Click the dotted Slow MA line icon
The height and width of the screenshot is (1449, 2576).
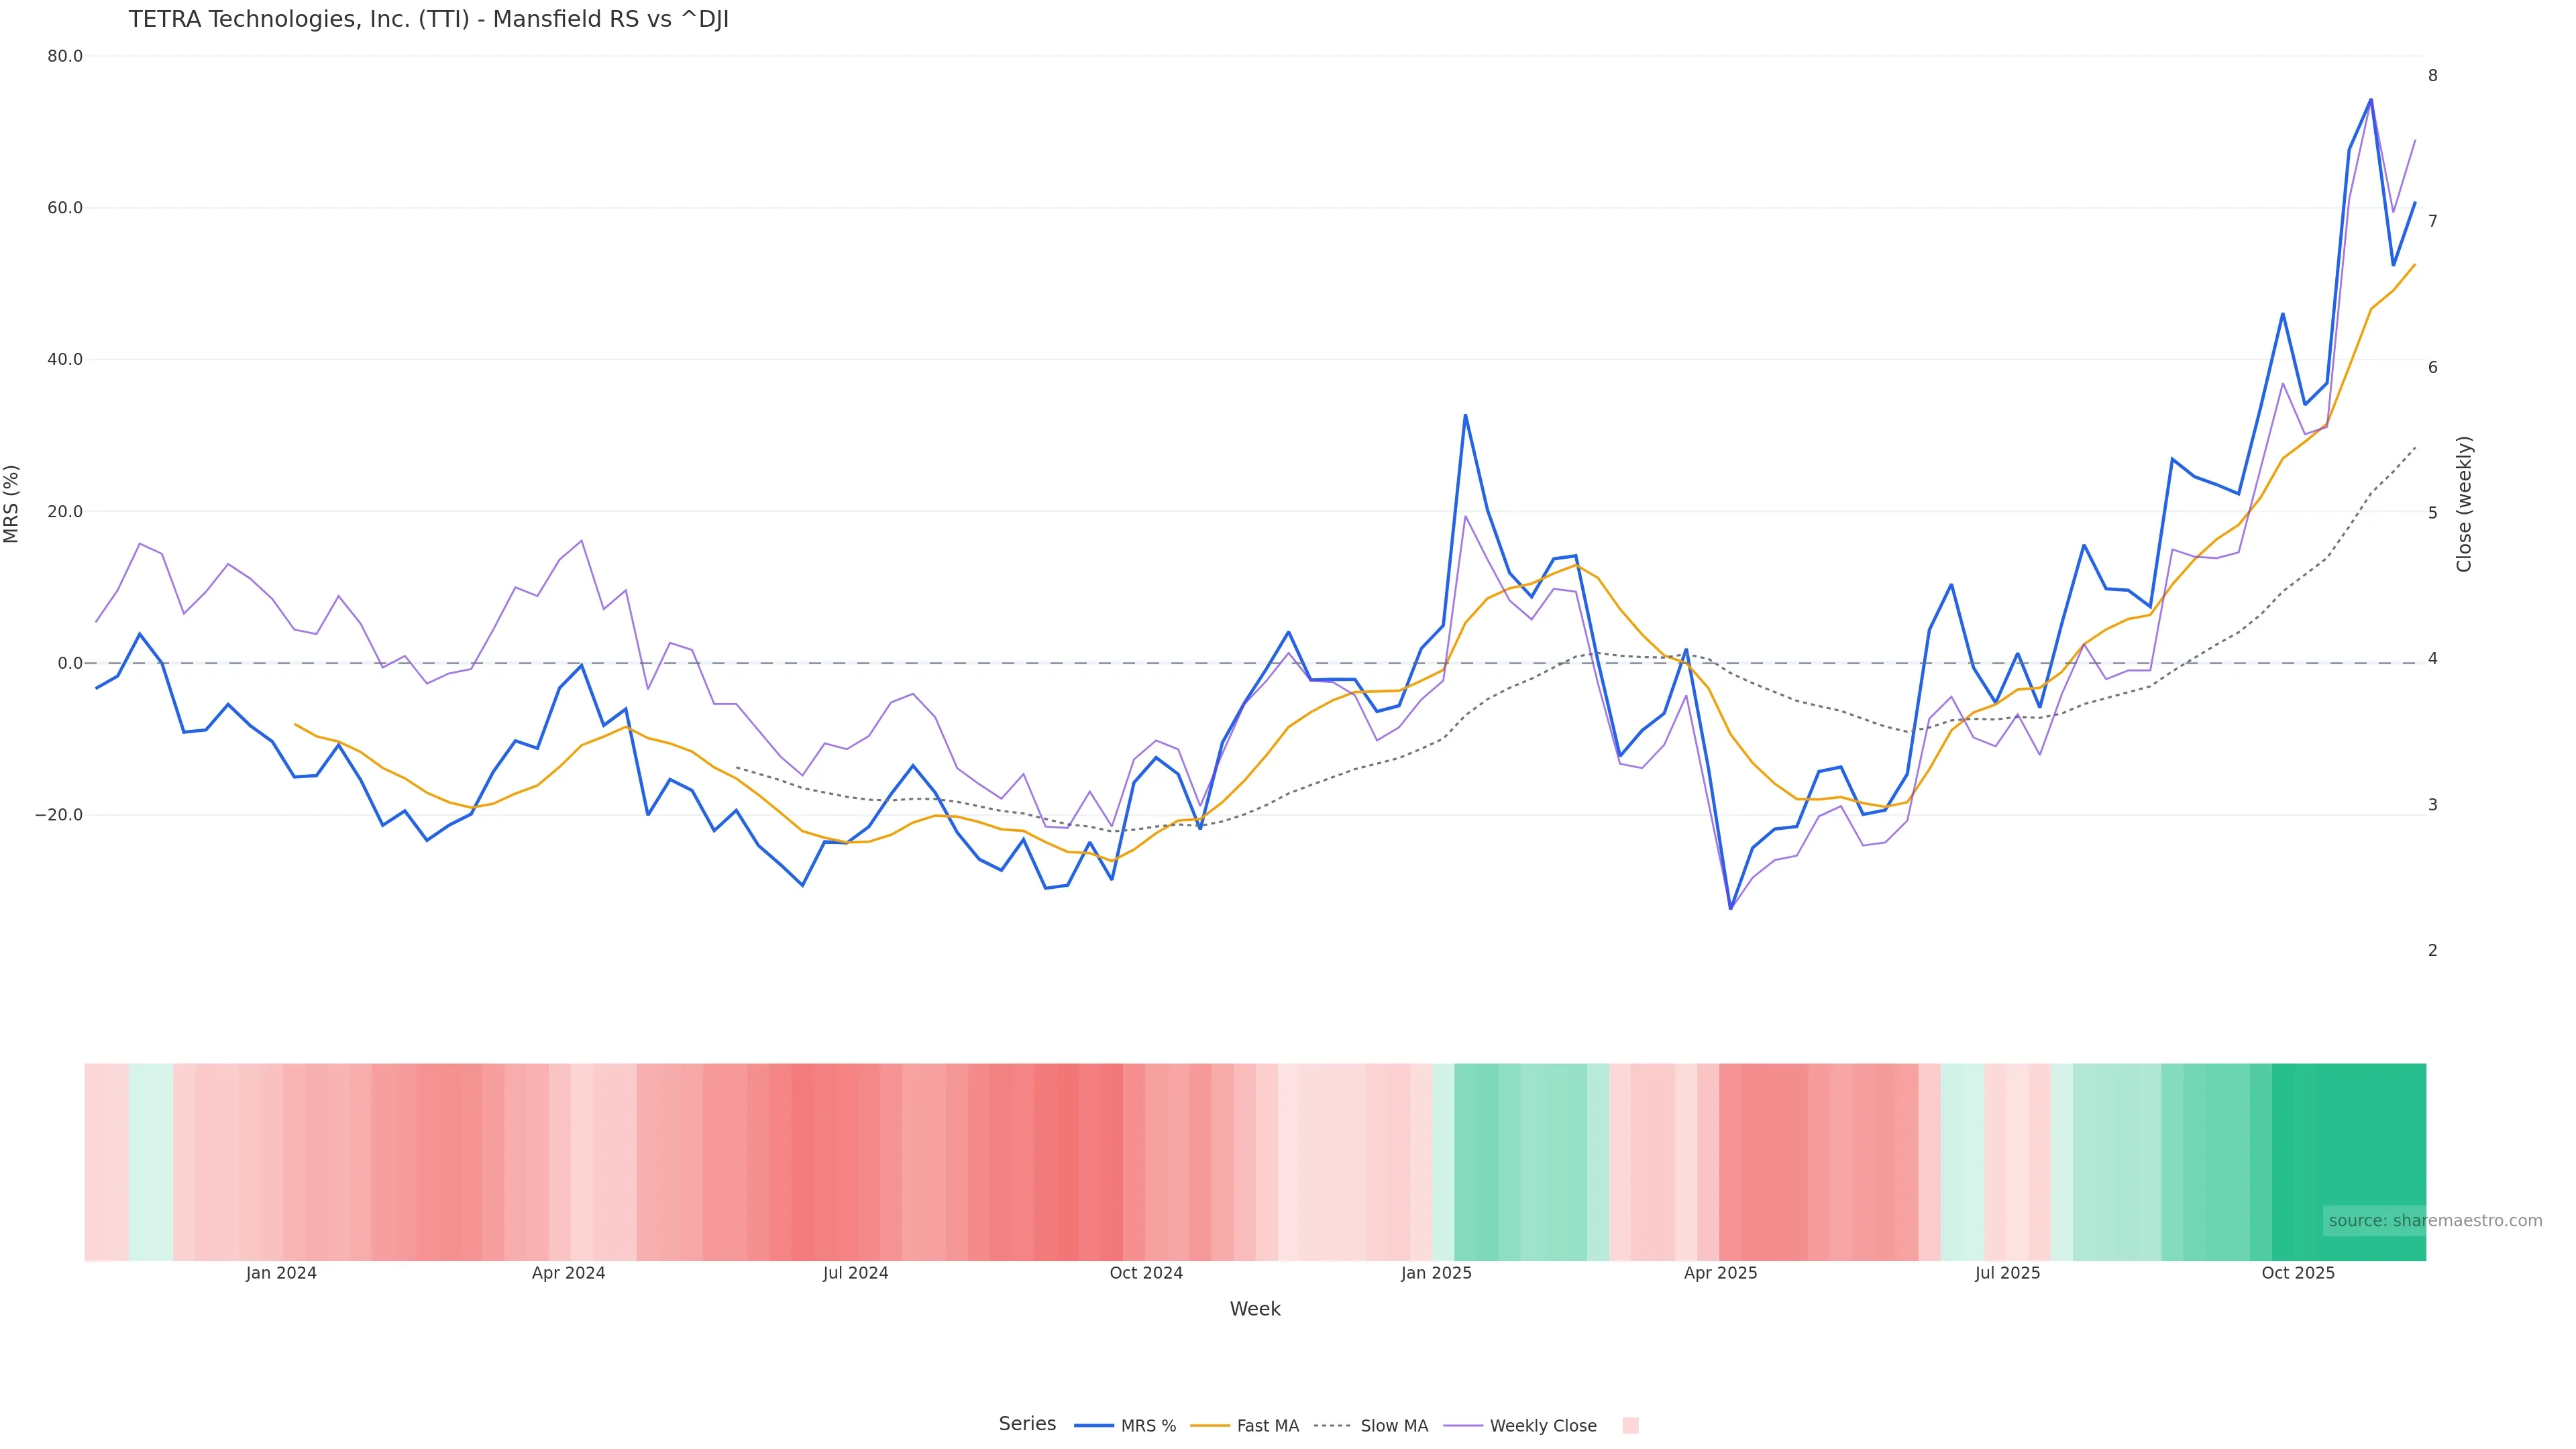[x=1332, y=1426]
